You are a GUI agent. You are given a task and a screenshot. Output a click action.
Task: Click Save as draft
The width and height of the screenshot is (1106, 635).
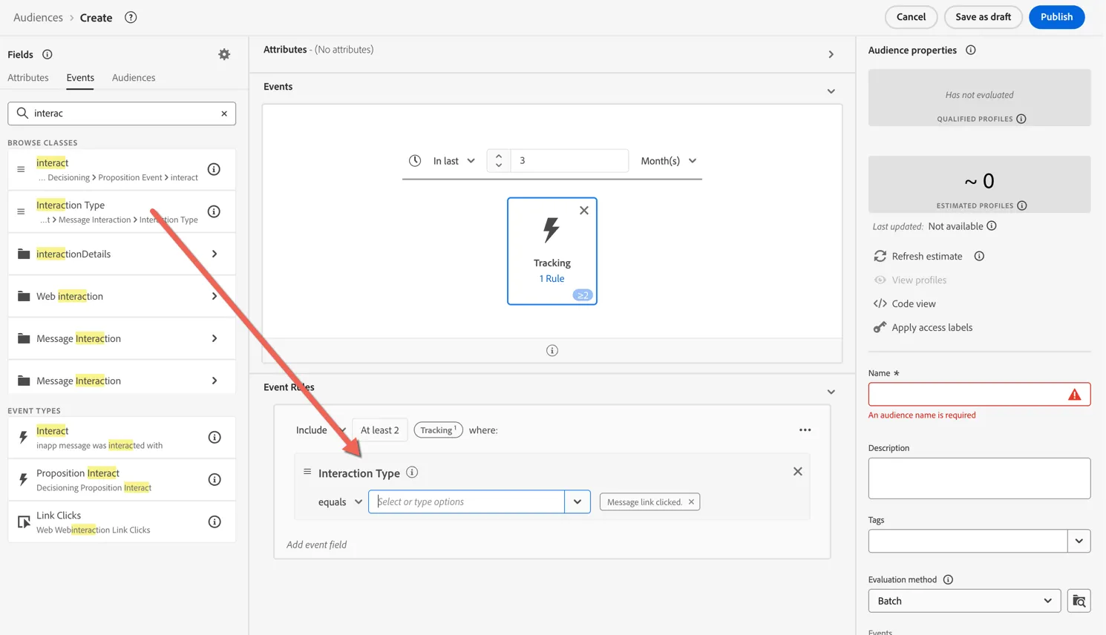coord(983,17)
